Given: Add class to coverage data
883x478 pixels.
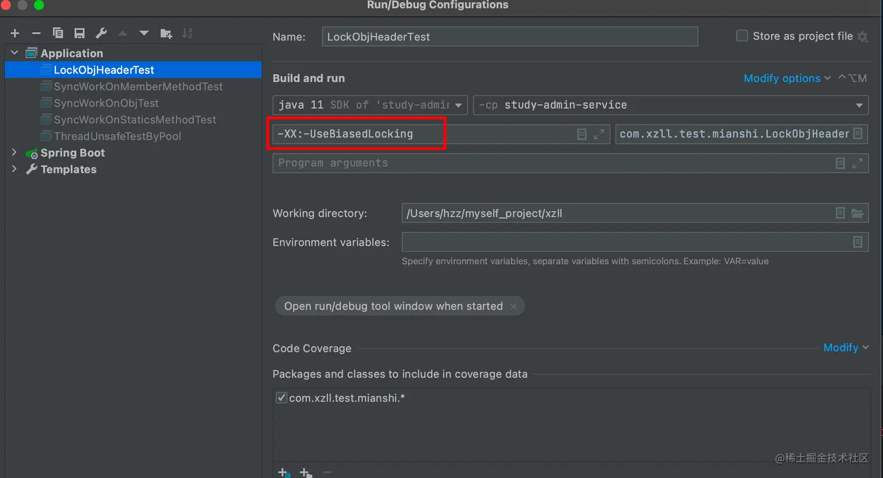Looking at the screenshot, I should (284, 472).
